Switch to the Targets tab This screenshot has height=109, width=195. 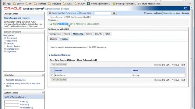coord(67,34)
